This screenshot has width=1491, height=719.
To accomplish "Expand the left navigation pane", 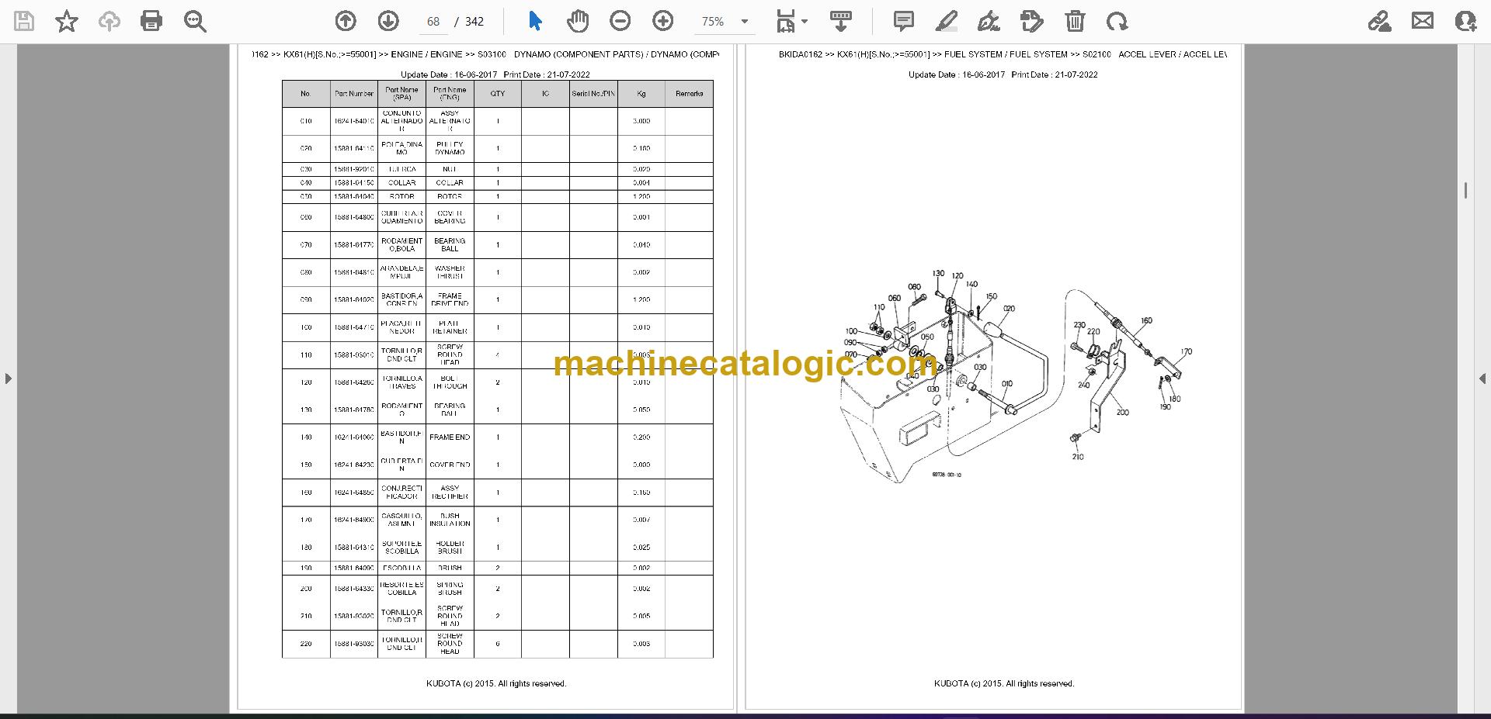I will pyautogui.click(x=8, y=379).
